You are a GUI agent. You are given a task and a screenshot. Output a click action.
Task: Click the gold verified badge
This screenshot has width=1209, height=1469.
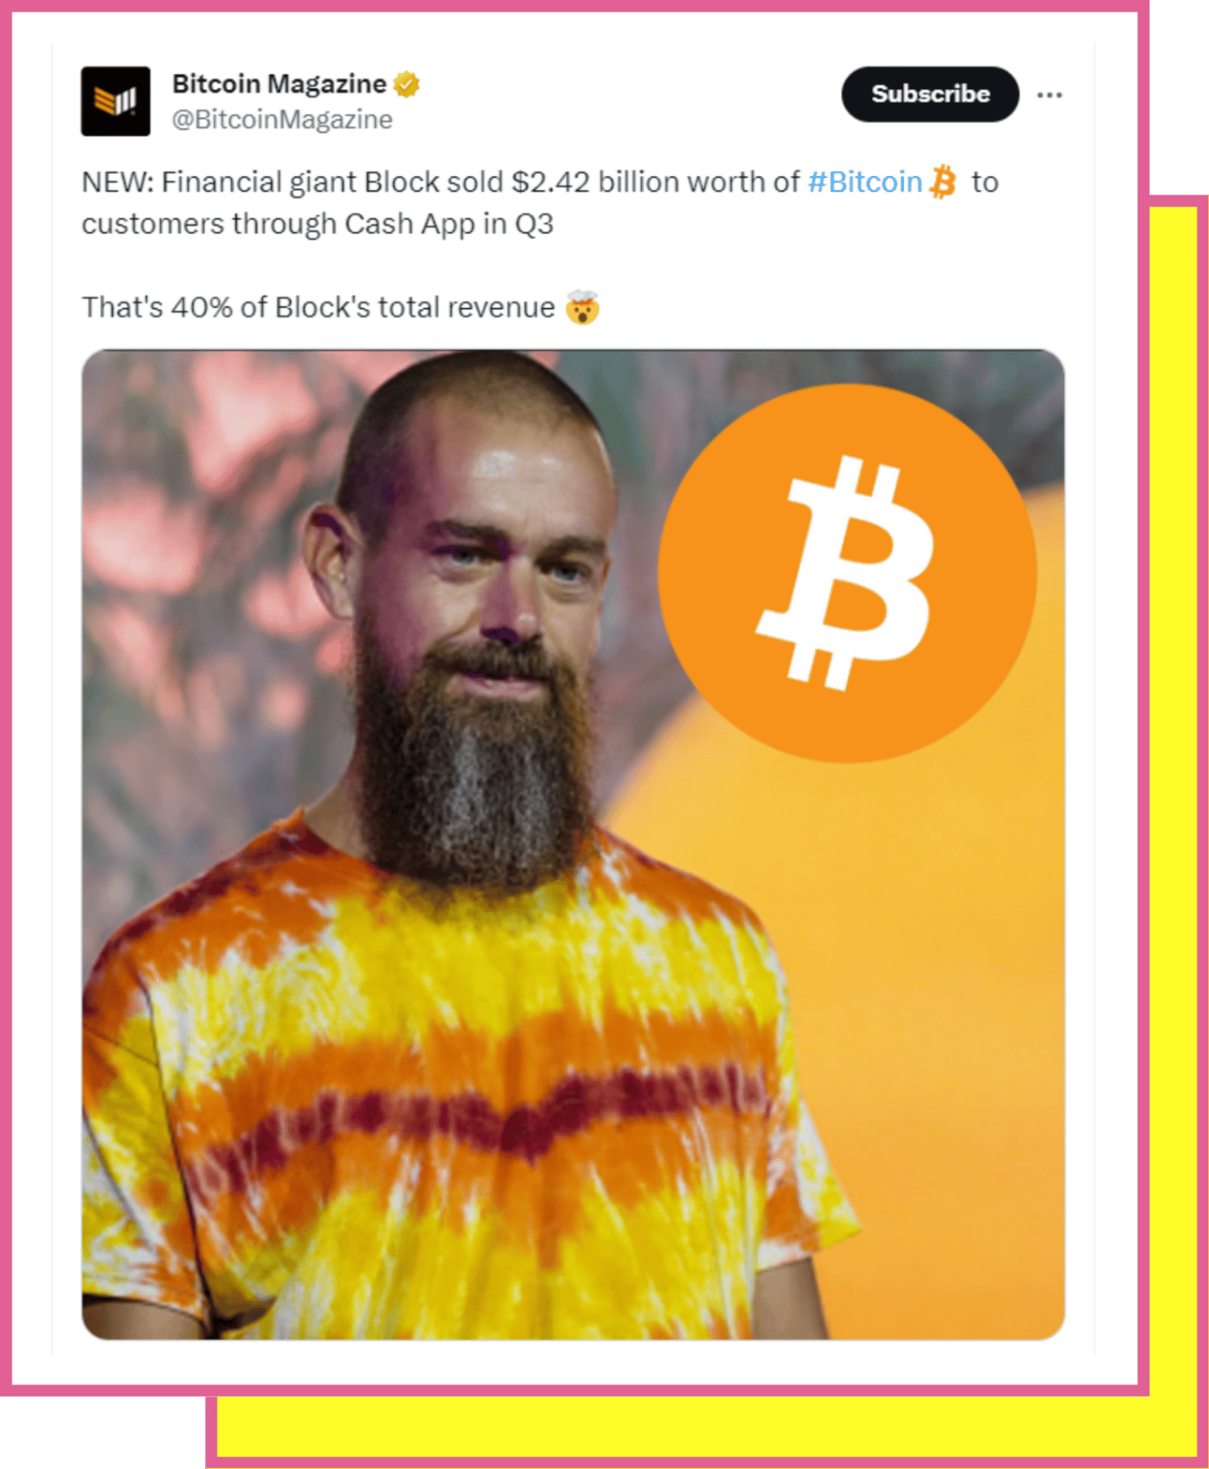(x=406, y=84)
